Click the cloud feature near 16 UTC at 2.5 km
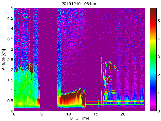This screenshot has width=161, height=121. pyautogui.click(x=101, y=60)
